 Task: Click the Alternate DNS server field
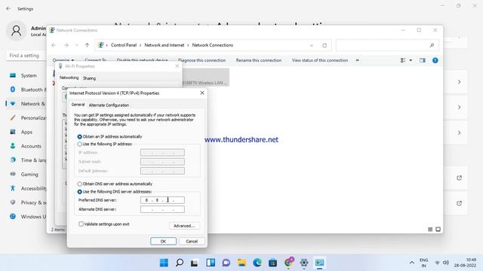(162, 209)
